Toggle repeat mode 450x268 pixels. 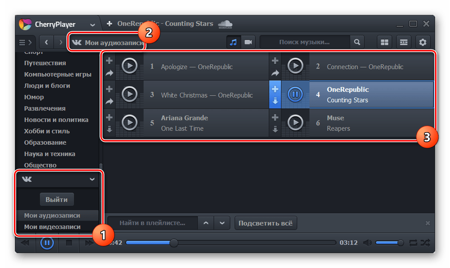tap(413, 243)
